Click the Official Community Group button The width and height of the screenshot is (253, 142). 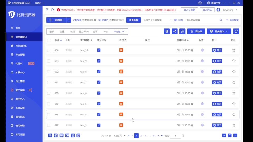pyautogui.click(x=189, y=10)
